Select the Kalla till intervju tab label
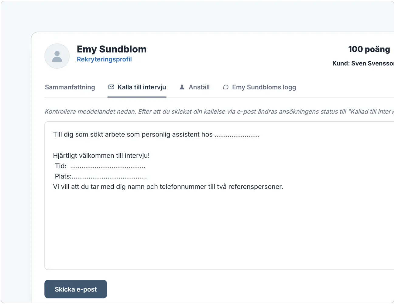 pyautogui.click(x=142, y=87)
